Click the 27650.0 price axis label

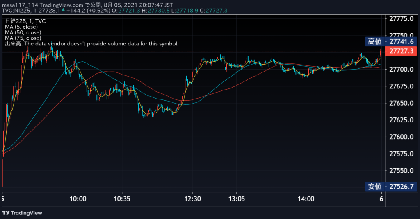401,103
